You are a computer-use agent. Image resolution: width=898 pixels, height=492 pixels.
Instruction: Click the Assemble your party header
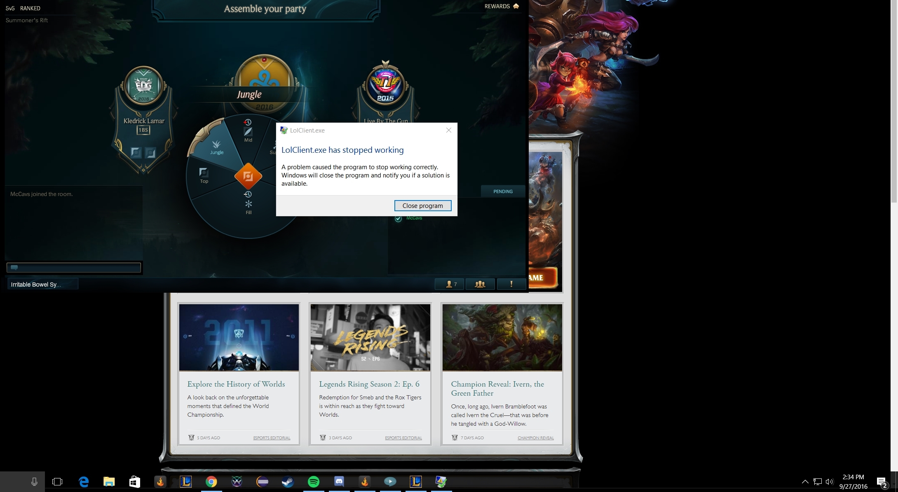point(265,9)
